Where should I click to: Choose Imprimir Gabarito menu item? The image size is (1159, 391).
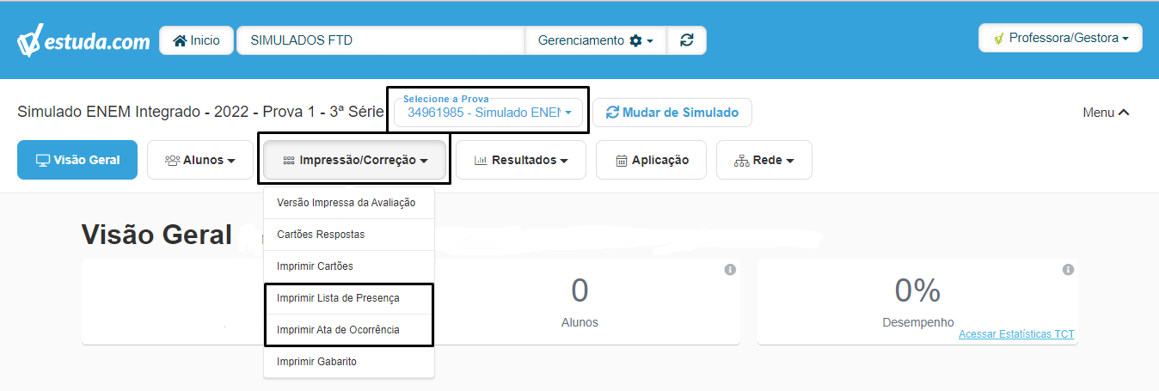click(349, 362)
